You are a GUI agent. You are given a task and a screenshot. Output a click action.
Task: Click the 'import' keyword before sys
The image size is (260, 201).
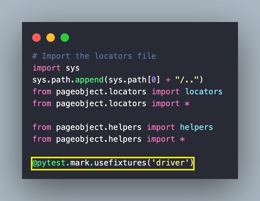coord(47,68)
